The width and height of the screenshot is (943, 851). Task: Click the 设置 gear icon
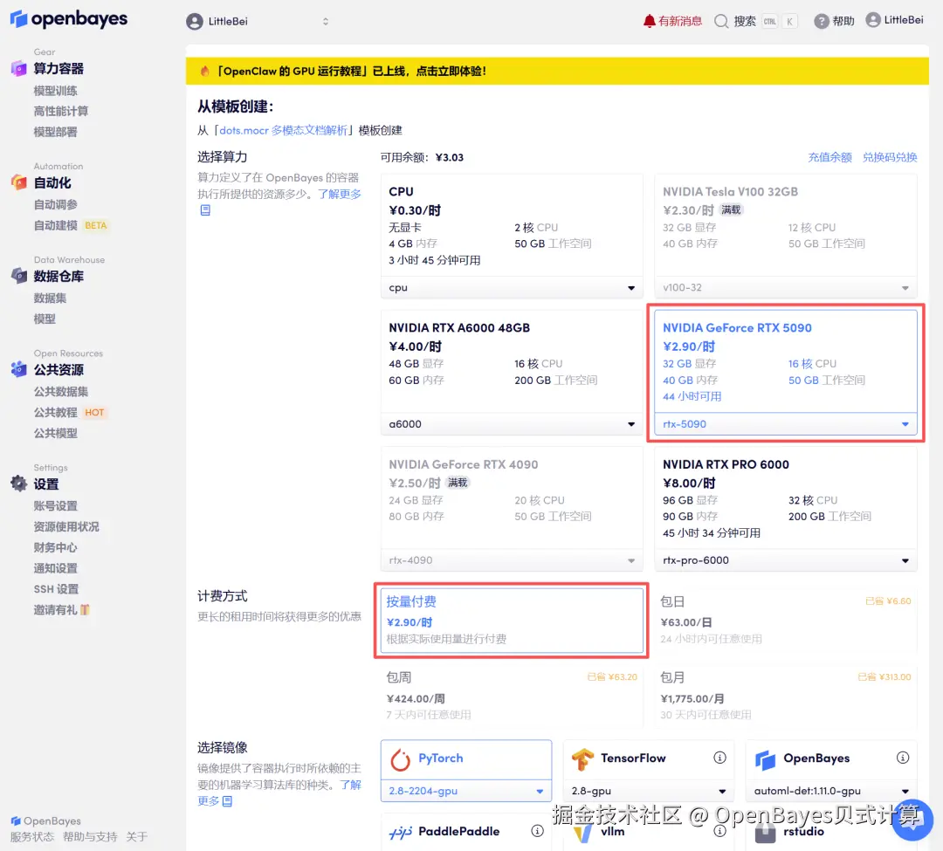click(x=18, y=484)
